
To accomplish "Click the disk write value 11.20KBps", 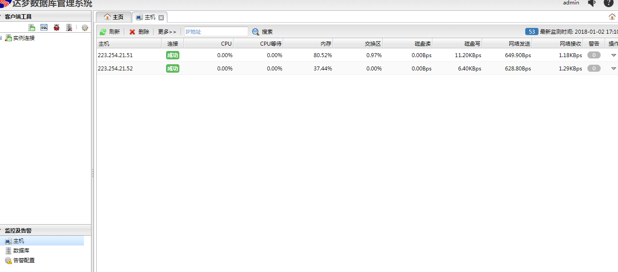I will pyautogui.click(x=468, y=55).
